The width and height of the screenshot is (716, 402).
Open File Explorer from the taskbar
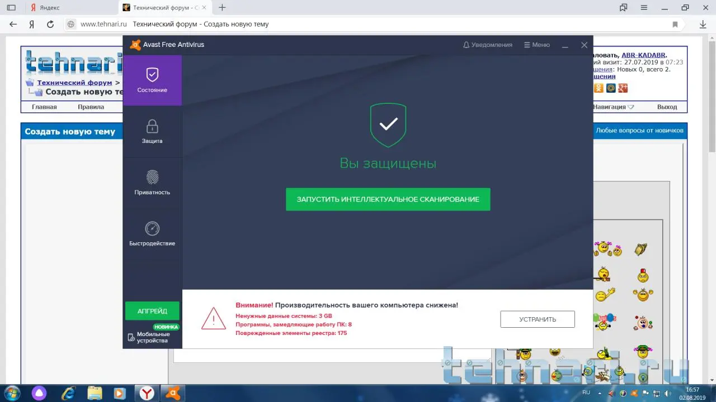95,393
